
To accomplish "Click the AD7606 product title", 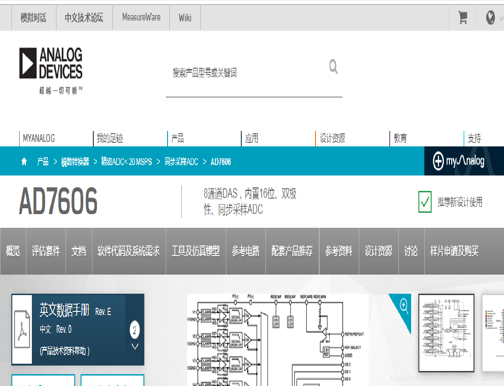I will (x=58, y=201).
